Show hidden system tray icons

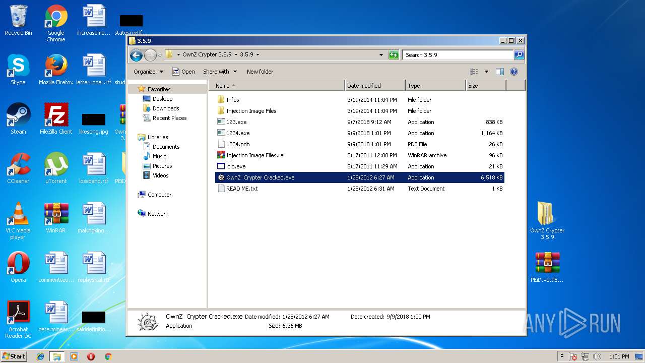pos(562,356)
